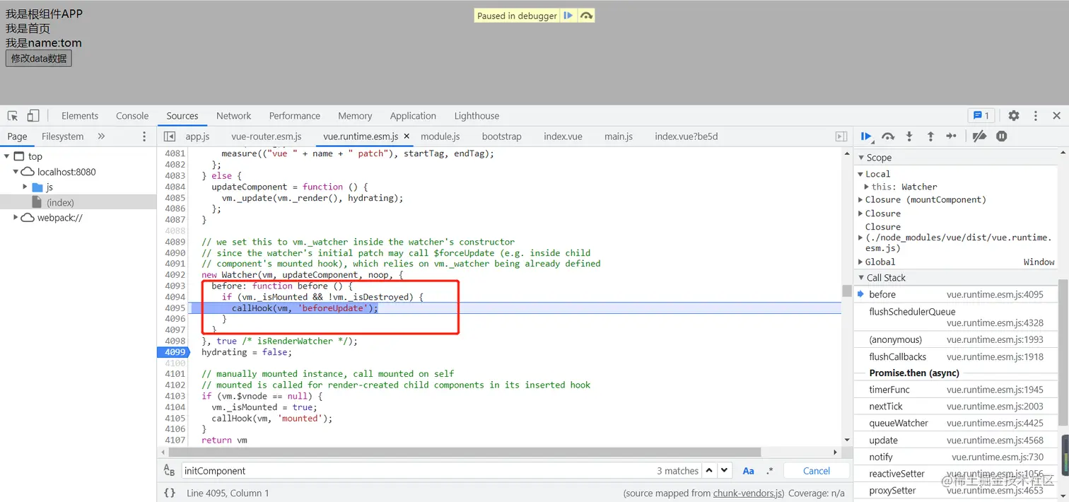Select the reactiveSetter call stack frame

pos(957,474)
